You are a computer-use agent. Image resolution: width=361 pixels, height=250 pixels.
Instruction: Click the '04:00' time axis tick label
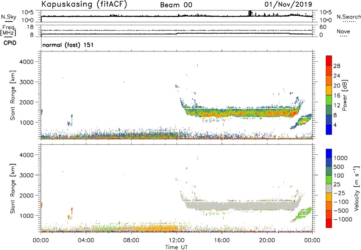pyautogui.click(x=86, y=241)
